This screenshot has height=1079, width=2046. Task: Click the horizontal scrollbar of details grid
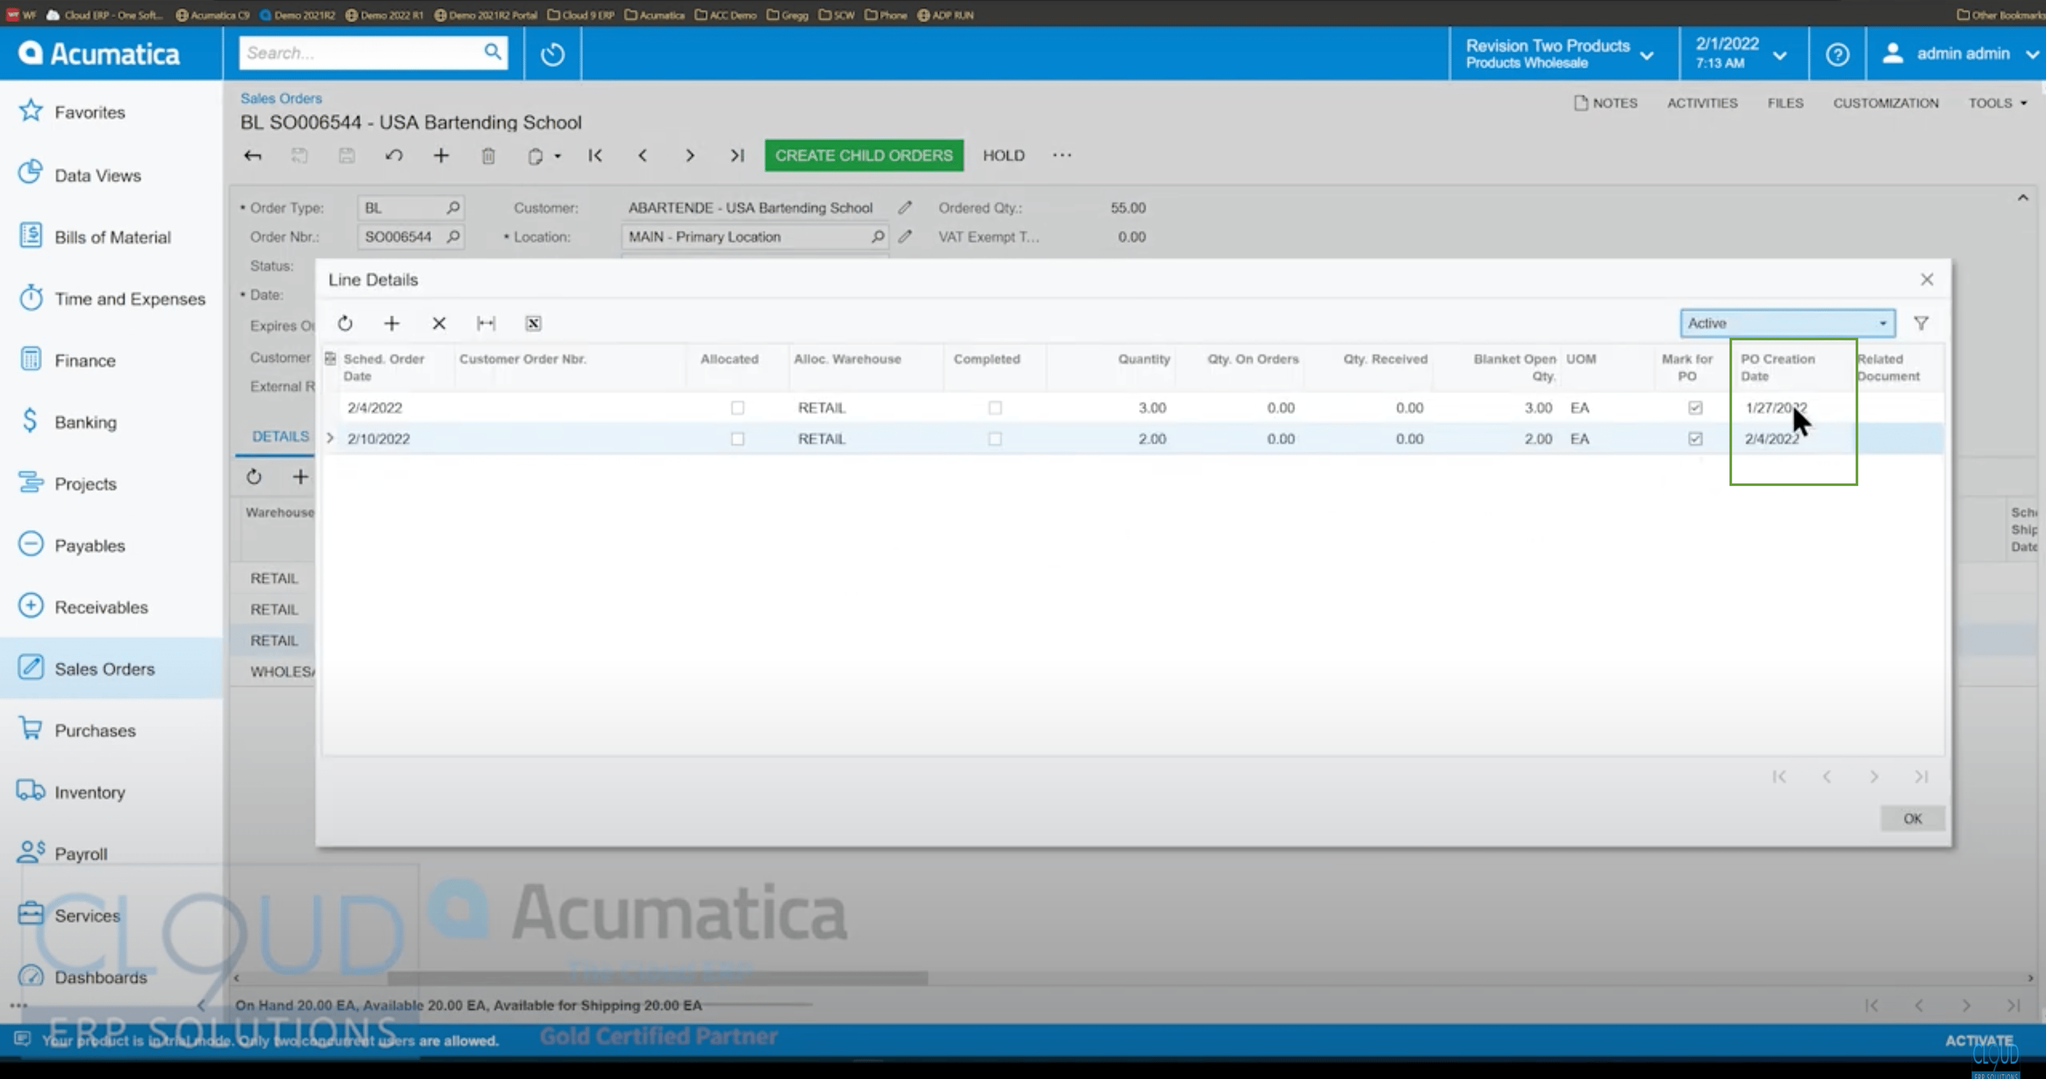658,978
